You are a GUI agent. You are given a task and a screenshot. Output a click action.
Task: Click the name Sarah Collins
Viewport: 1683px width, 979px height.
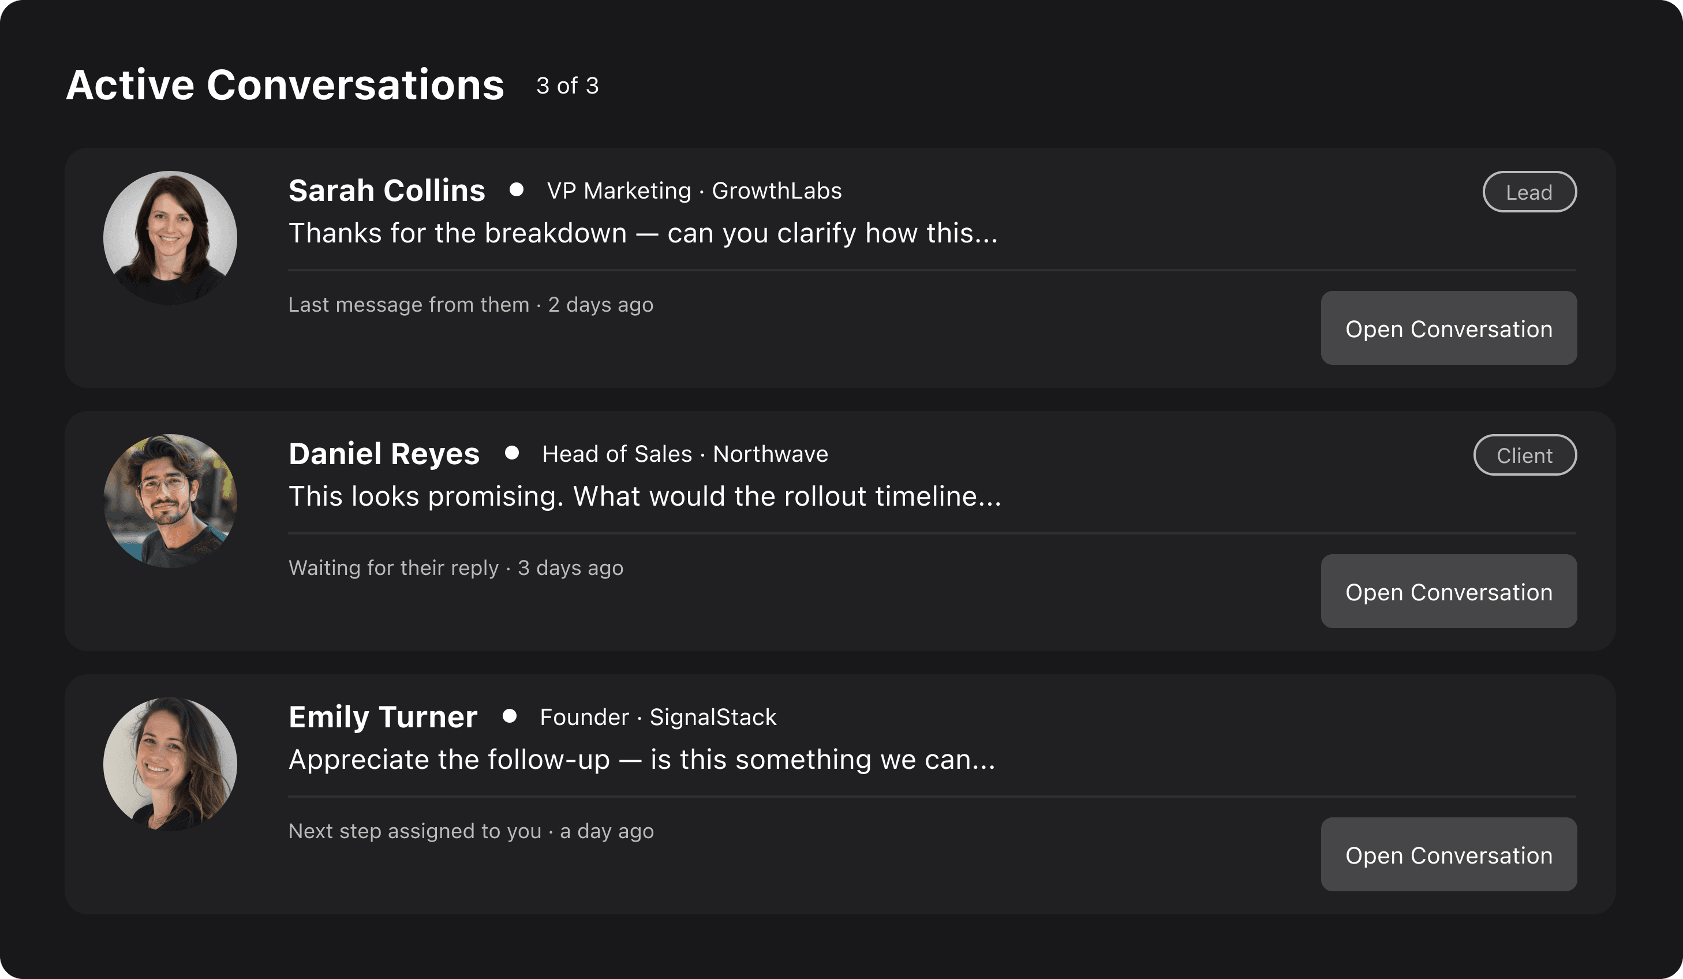pyautogui.click(x=386, y=190)
